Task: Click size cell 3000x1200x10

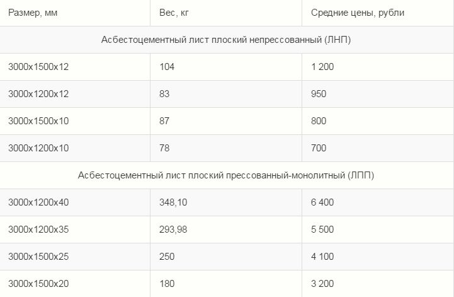Action: 38,148
